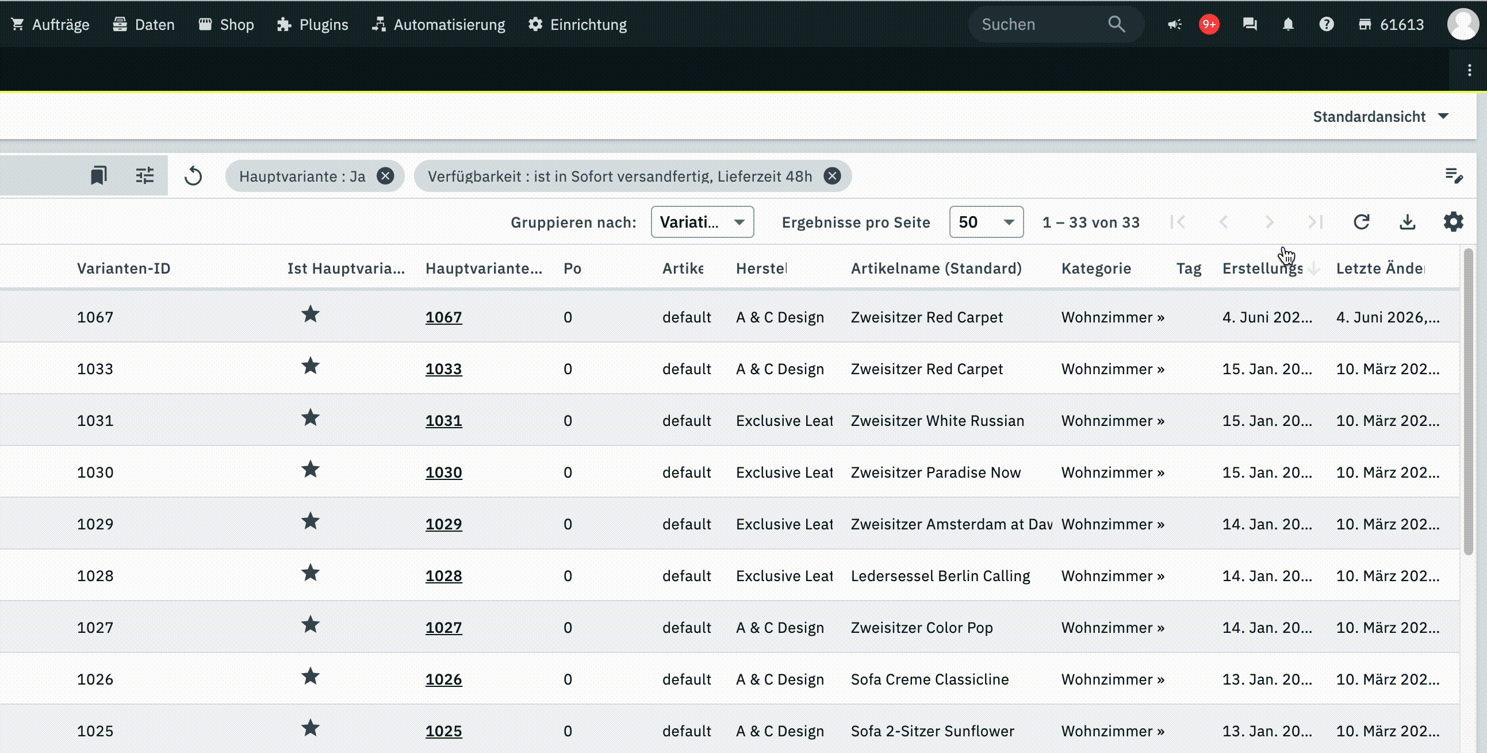Click the edit list icon beside the filters
This screenshot has width=1487, height=753.
tap(1454, 175)
